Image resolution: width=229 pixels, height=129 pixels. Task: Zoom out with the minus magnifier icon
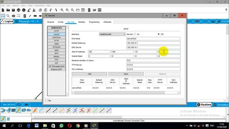click(72, 10)
